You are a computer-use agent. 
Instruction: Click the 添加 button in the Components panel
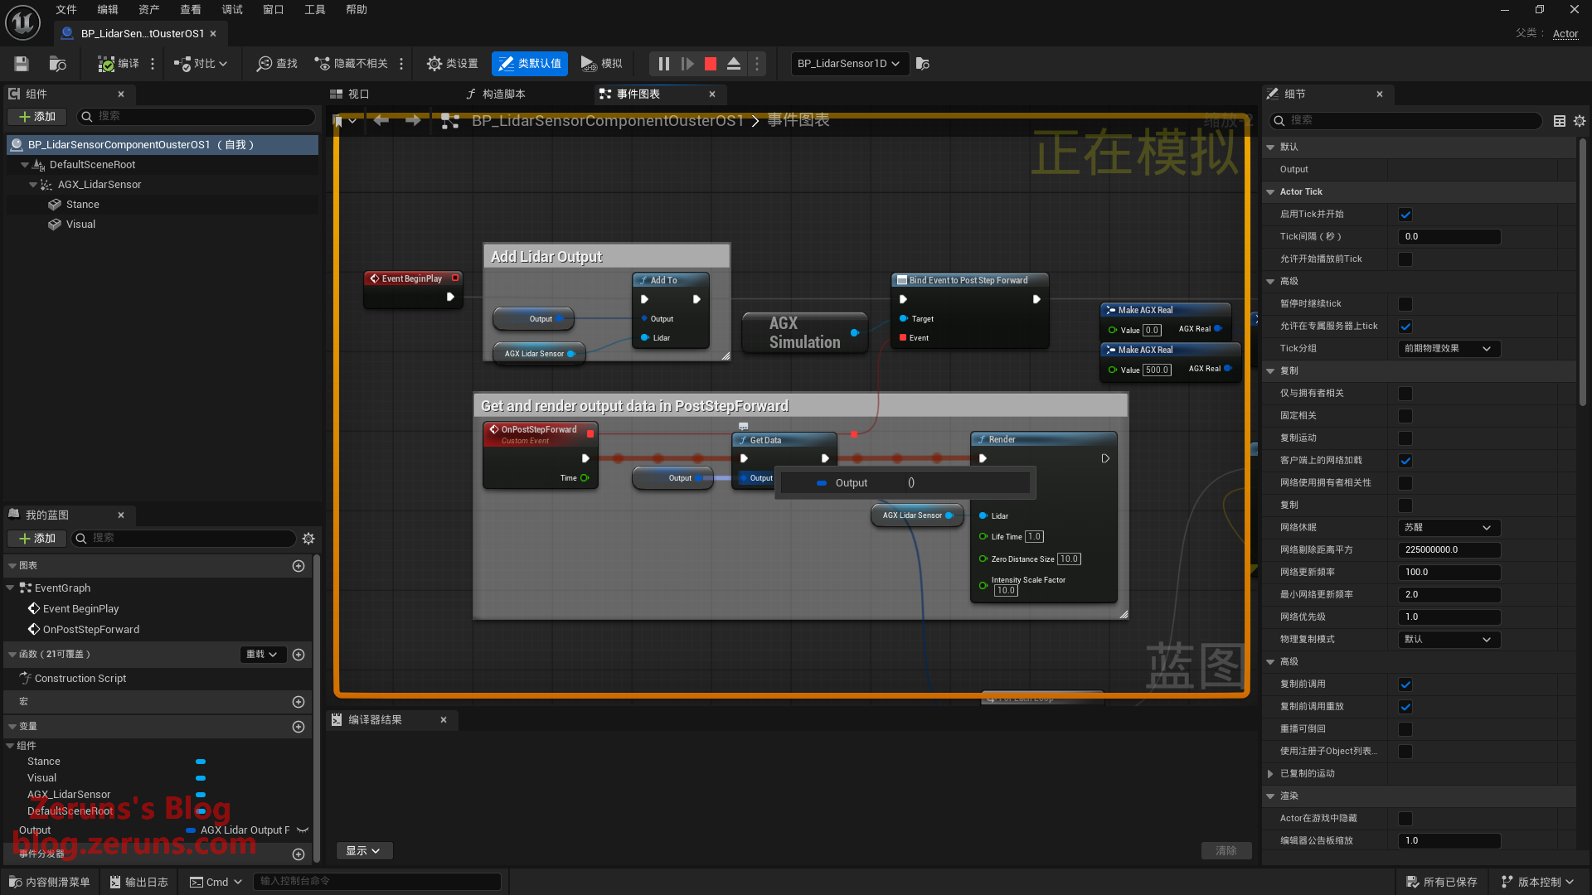point(37,117)
